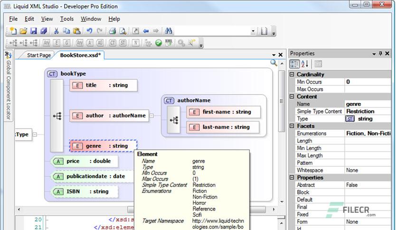The image size is (397, 230).
Task: Select the ISBN attribute node
Action: coord(85,192)
